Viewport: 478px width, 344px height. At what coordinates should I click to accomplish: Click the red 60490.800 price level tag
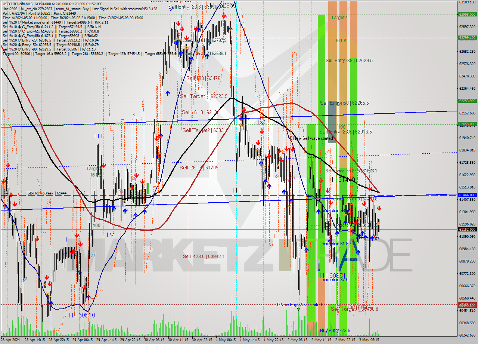(x=467, y=305)
